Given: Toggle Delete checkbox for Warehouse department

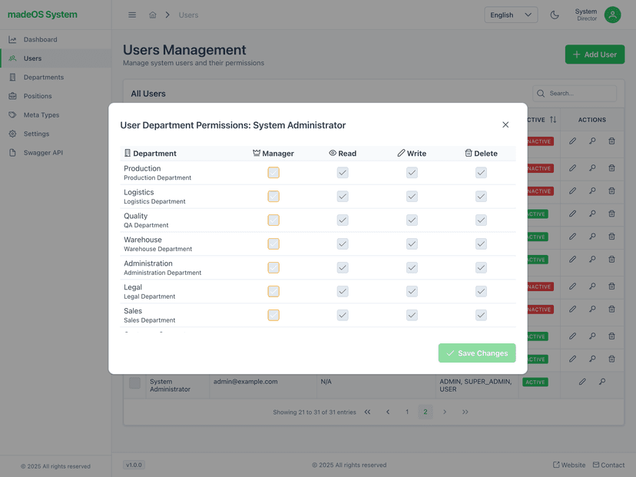Looking at the screenshot, I should point(481,243).
